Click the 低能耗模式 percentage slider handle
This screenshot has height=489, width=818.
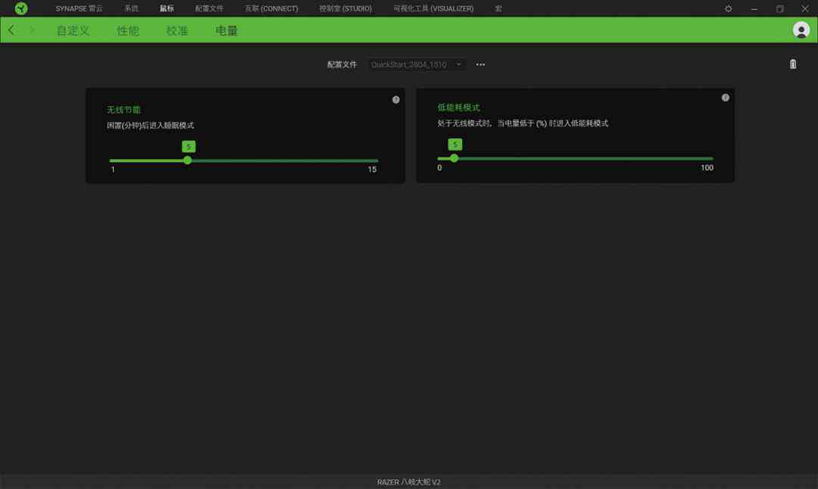point(454,158)
